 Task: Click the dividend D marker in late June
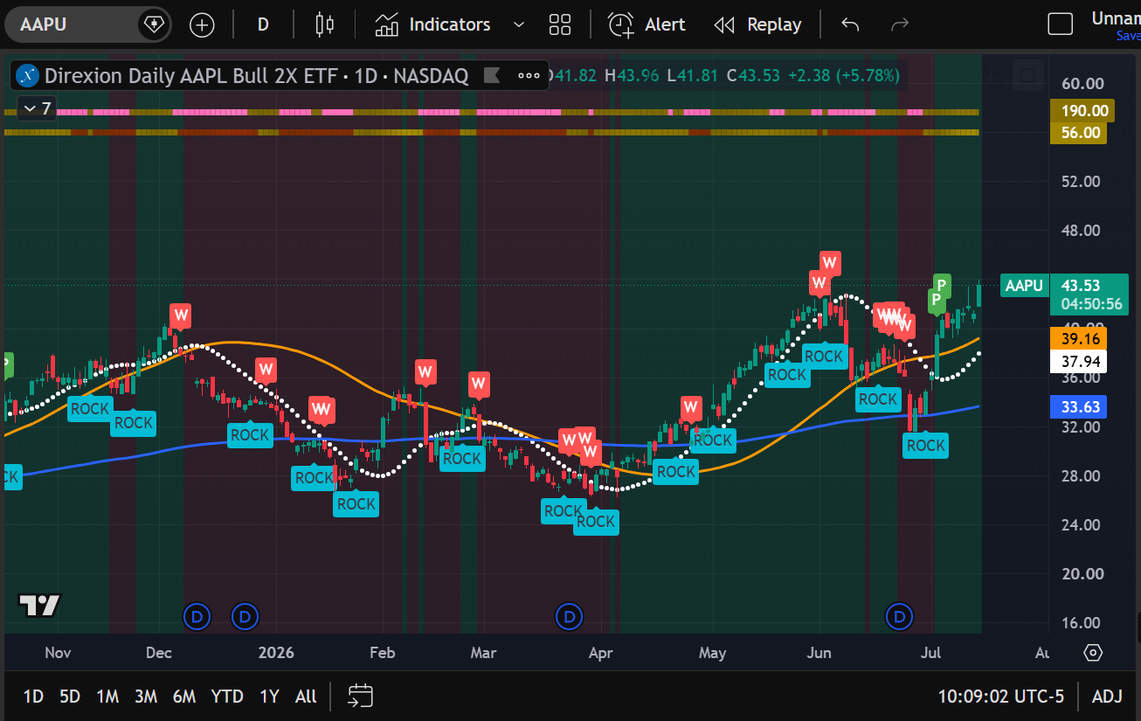pos(899,617)
